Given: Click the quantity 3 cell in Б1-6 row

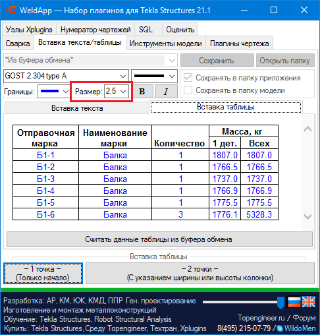Looking at the screenshot, I should pos(180,214).
